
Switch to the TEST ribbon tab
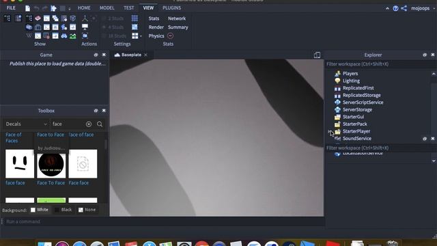click(129, 8)
